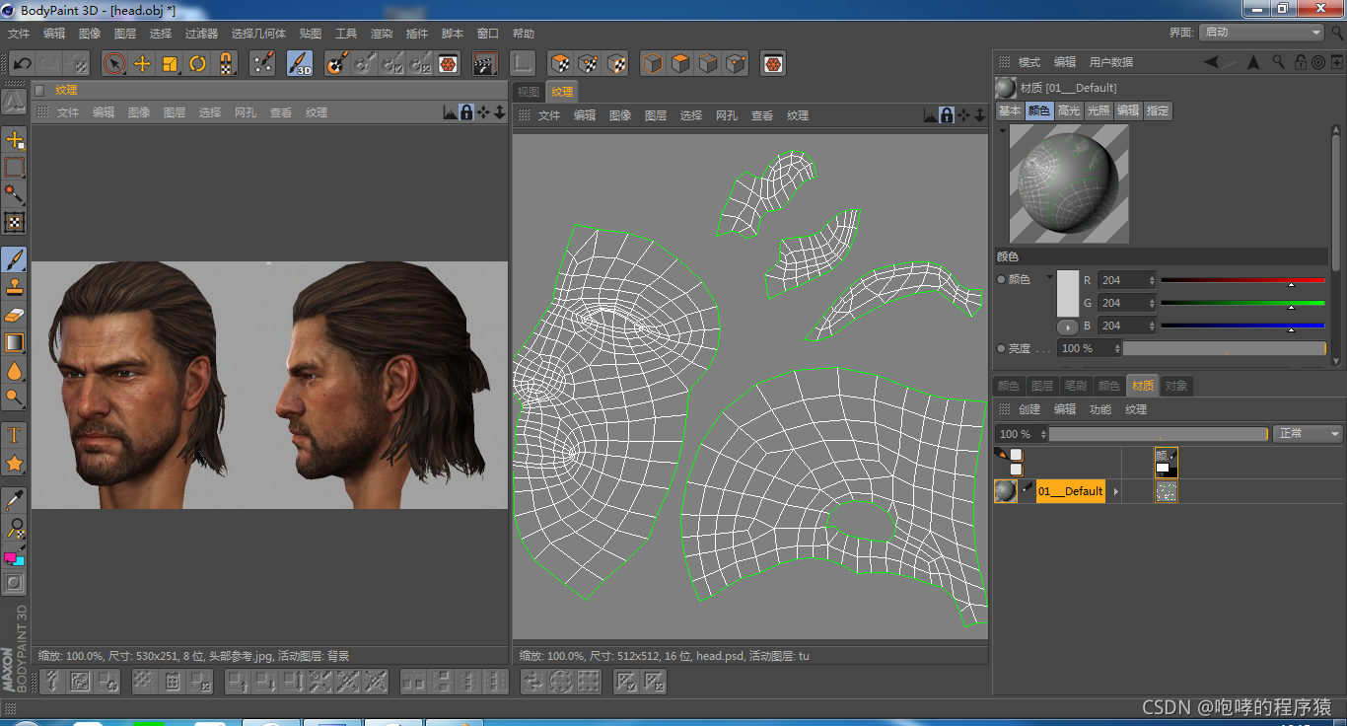The width and height of the screenshot is (1347, 726).
Task: Select the Eraser tool
Action: pos(15,315)
